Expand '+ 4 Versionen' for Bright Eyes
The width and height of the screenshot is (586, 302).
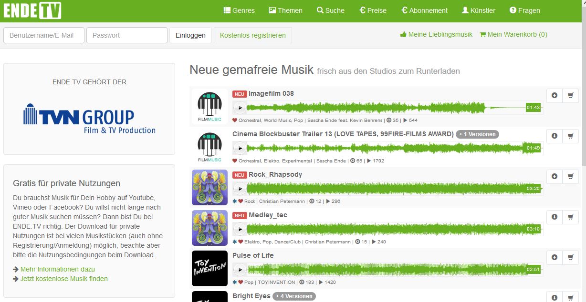(x=294, y=296)
